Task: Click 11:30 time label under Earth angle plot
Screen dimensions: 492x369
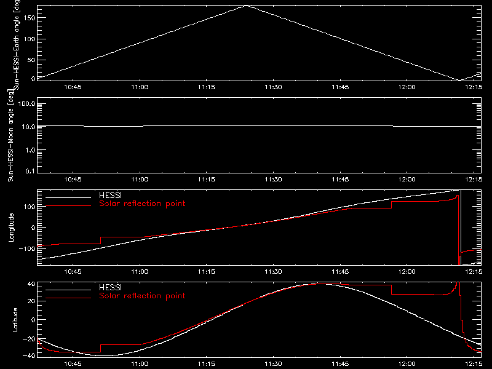Action: [273, 87]
